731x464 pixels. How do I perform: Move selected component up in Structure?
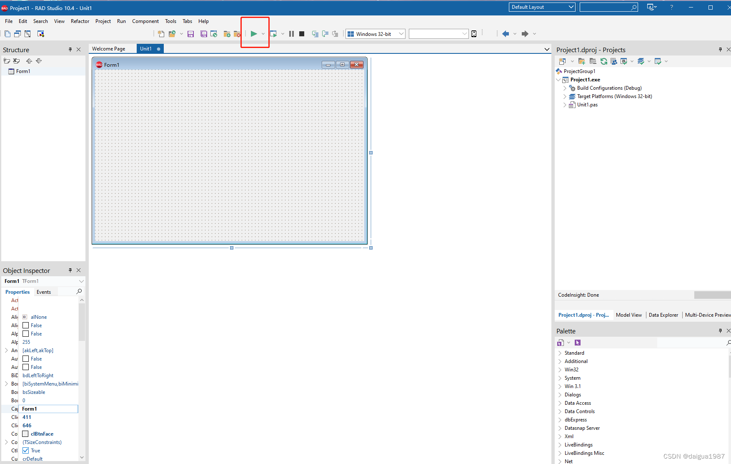click(29, 61)
